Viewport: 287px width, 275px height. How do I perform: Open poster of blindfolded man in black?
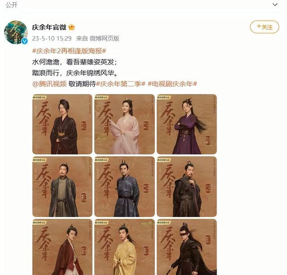point(187,247)
